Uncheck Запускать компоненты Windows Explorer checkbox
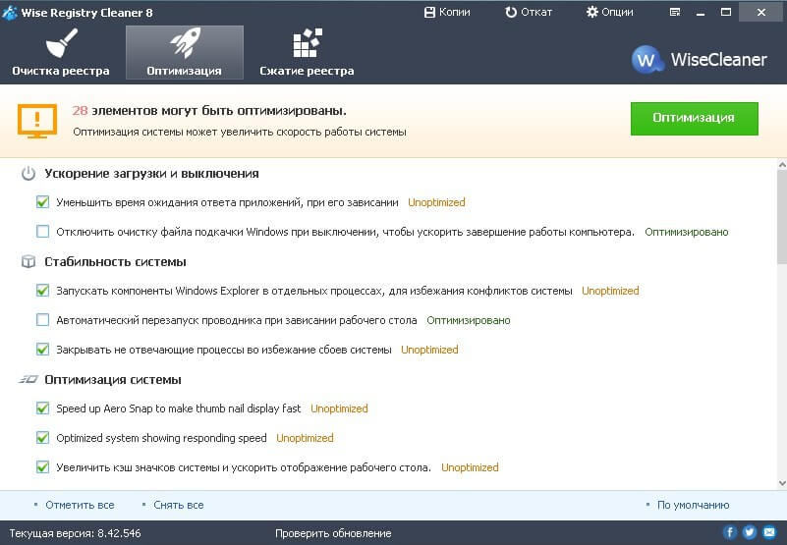Screen dimensions: 787x545 click(42, 291)
